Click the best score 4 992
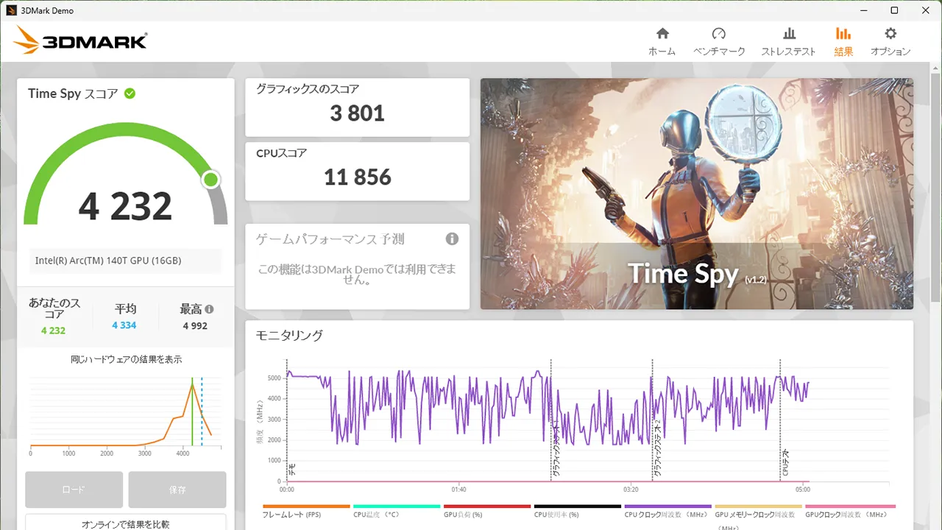942x530 pixels. coord(195,325)
